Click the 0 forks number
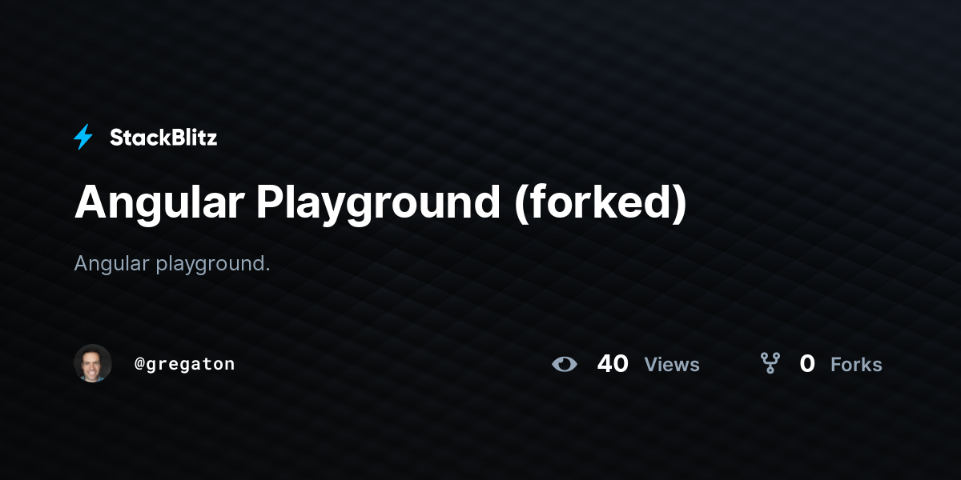The image size is (961, 480). point(807,364)
